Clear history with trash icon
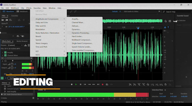This screenshot has width=192, height=106. (33, 98)
